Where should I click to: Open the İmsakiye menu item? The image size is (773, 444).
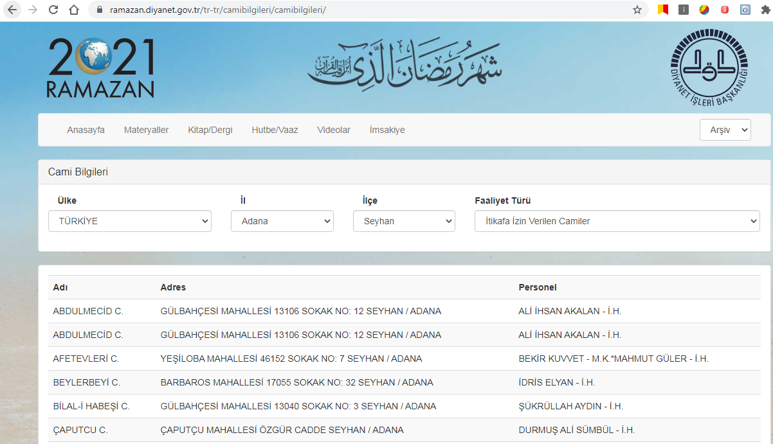tap(387, 130)
